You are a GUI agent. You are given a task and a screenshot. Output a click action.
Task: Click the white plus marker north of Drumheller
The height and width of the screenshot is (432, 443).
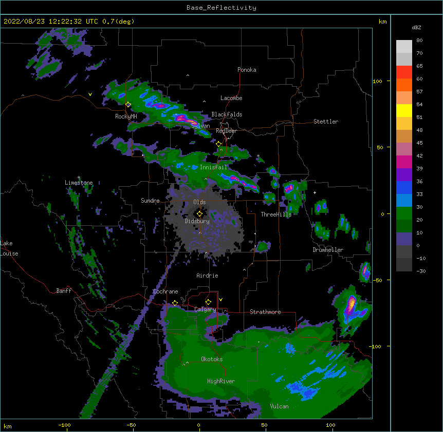pyautogui.click(x=315, y=192)
